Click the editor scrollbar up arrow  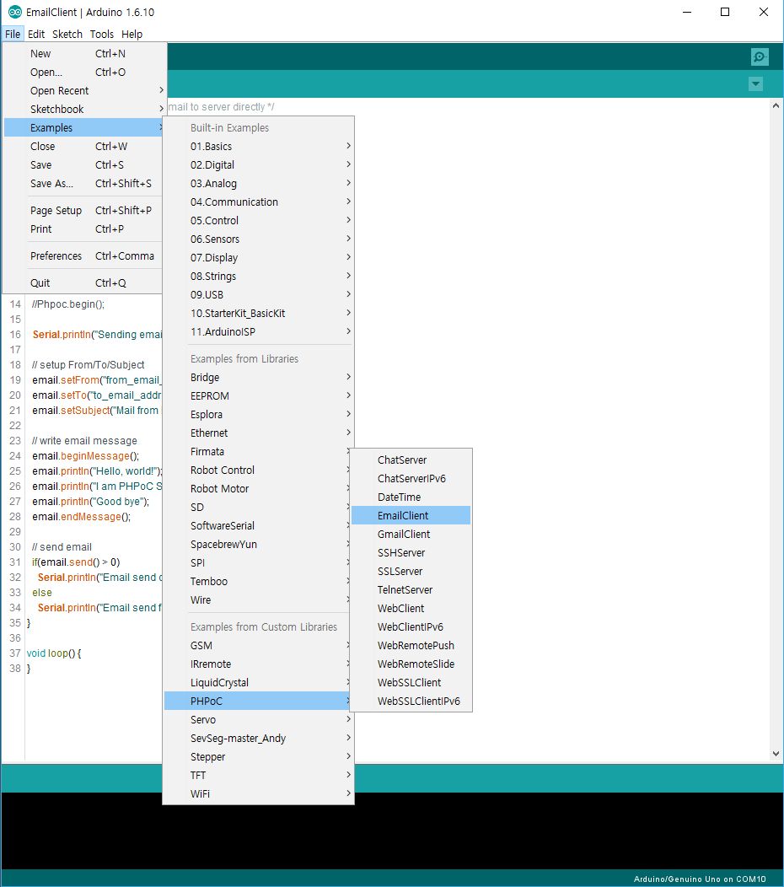(776, 105)
